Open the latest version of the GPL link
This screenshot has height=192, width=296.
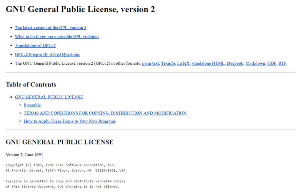pos(50,28)
